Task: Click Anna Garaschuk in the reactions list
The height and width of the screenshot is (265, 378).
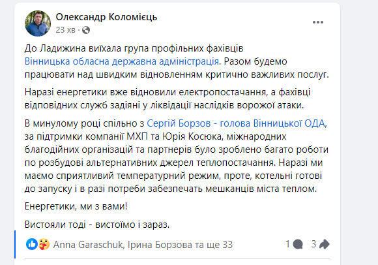Action: (88, 245)
